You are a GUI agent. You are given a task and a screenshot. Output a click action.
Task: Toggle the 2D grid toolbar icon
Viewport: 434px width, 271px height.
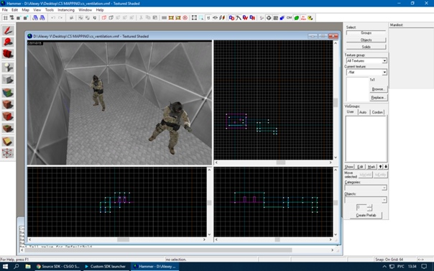click(5, 18)
